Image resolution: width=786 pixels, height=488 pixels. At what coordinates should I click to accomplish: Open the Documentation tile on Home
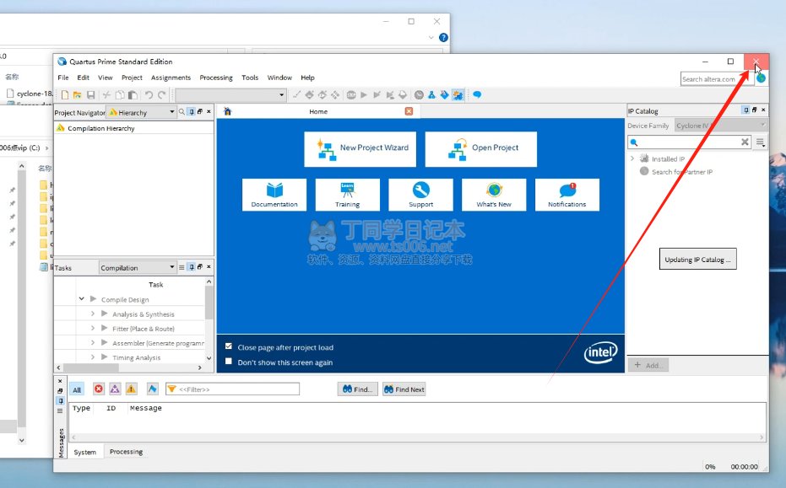coord(274,194)
